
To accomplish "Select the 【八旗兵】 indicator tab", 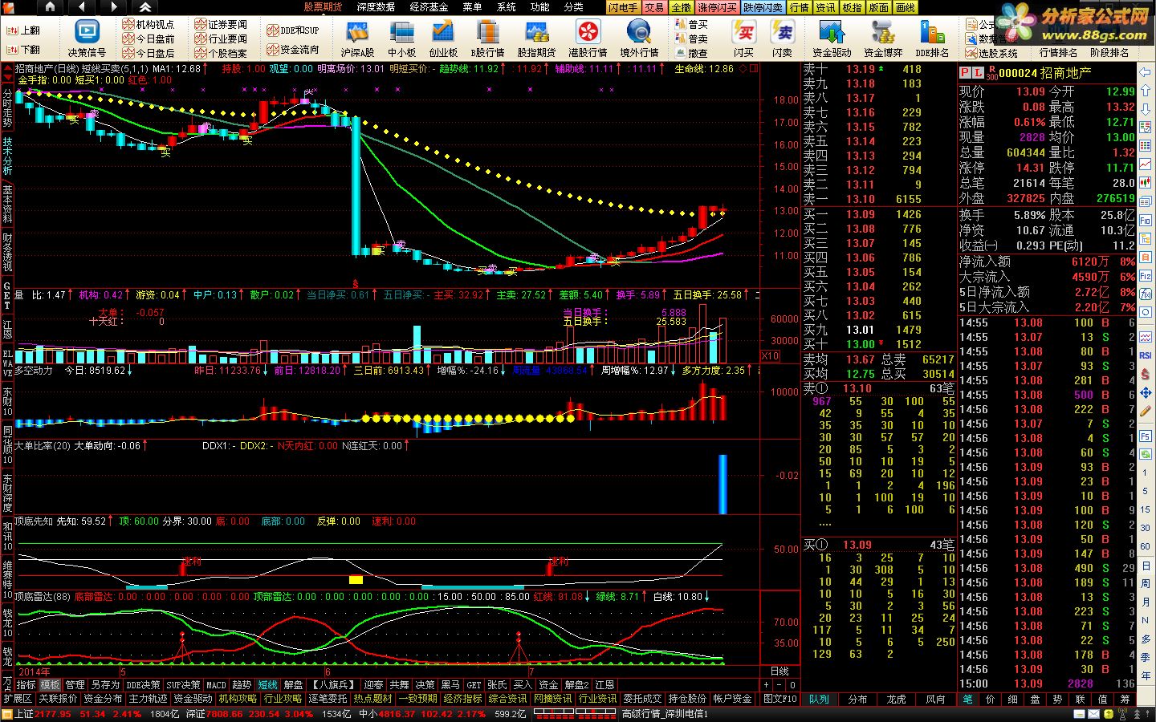I will 333,685.
